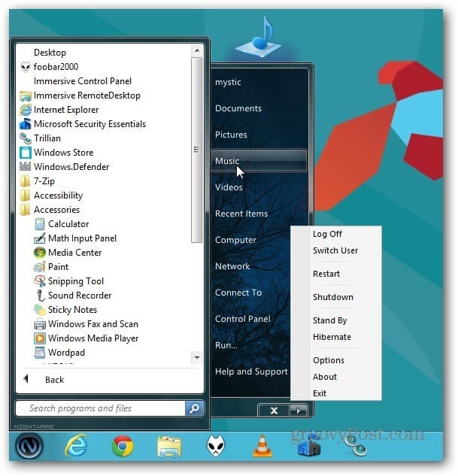
Task: Click the programs list scrollbar thumb
Action: 197,150
